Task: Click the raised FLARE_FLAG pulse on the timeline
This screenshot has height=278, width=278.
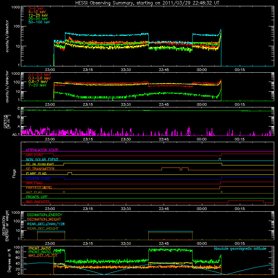Action: (70, 173)
